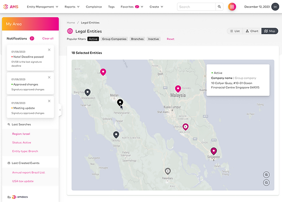Screen dimensions: 282x202
Task: Toggle the Branches filter
Action: [x=137, y=39]
